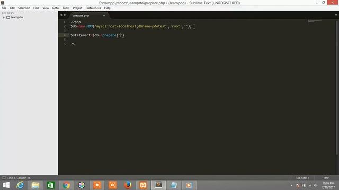Switch to Google Chrome on taskbar
The width and height of the screenshot is (339, 190).
coord(66,185)
